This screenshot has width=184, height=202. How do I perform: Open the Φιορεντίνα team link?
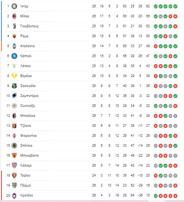pyautogui.click(x=28, y=136)
